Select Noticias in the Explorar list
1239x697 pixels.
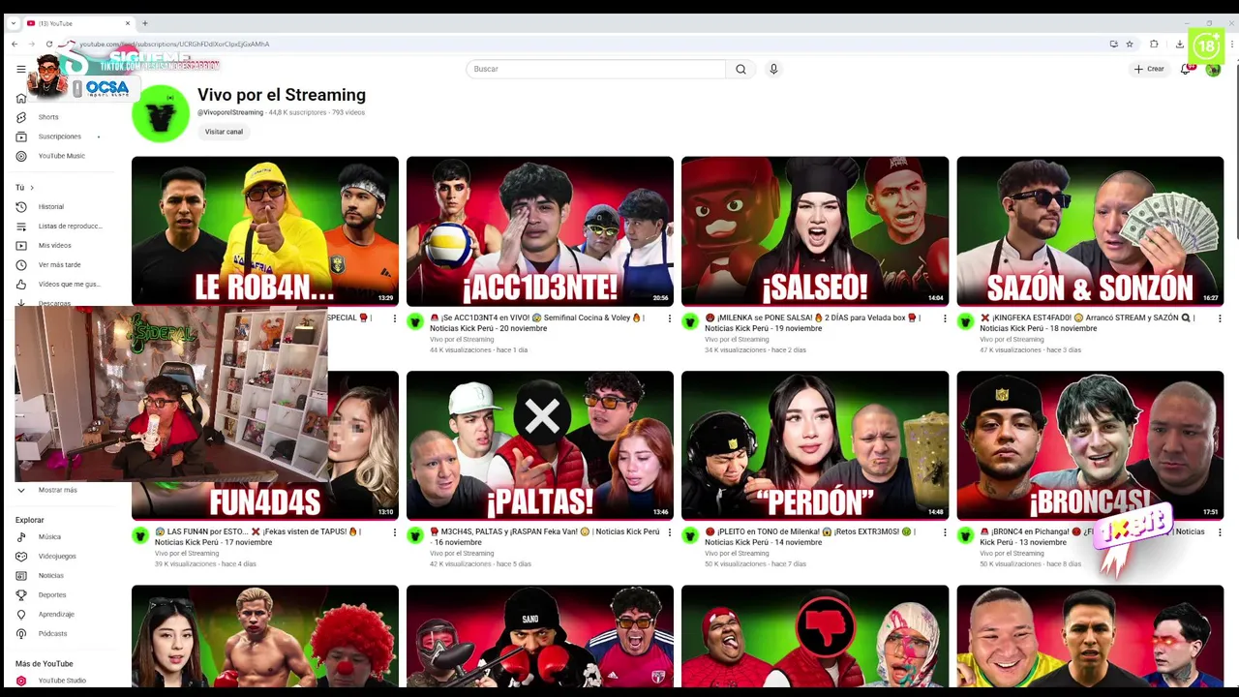click(51, 575)
